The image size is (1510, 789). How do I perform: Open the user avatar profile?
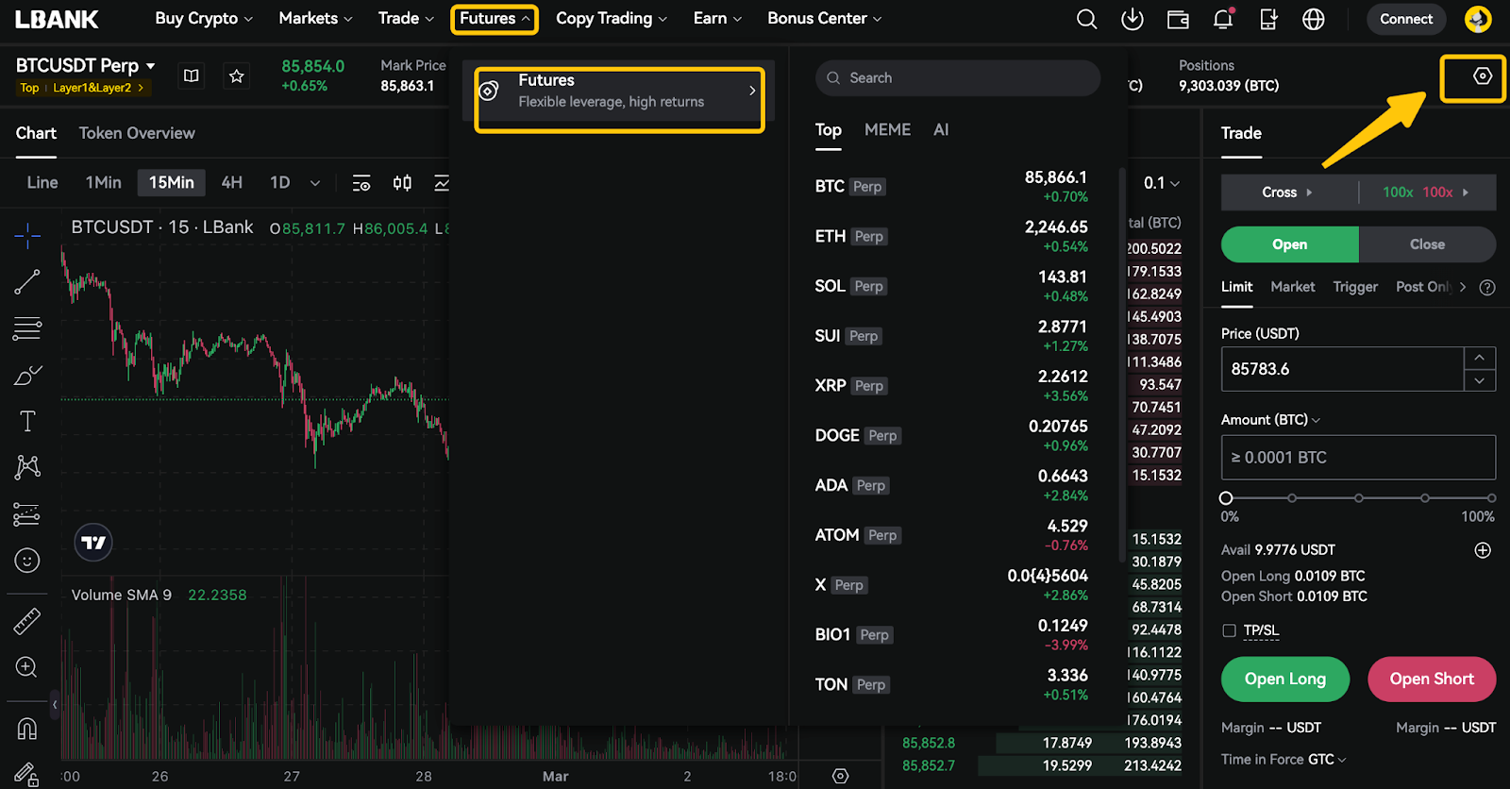(1477, 19)
